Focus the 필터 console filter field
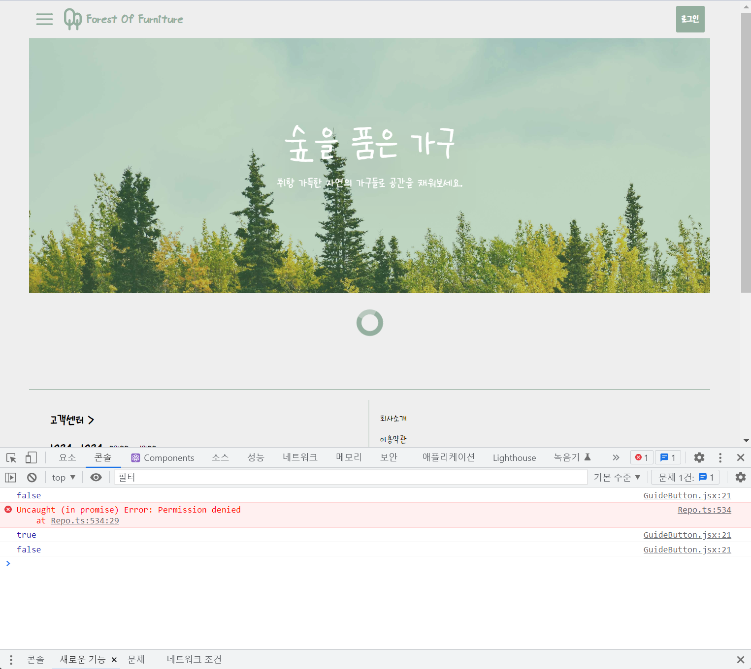751x669 pixels. coord(351,477)
